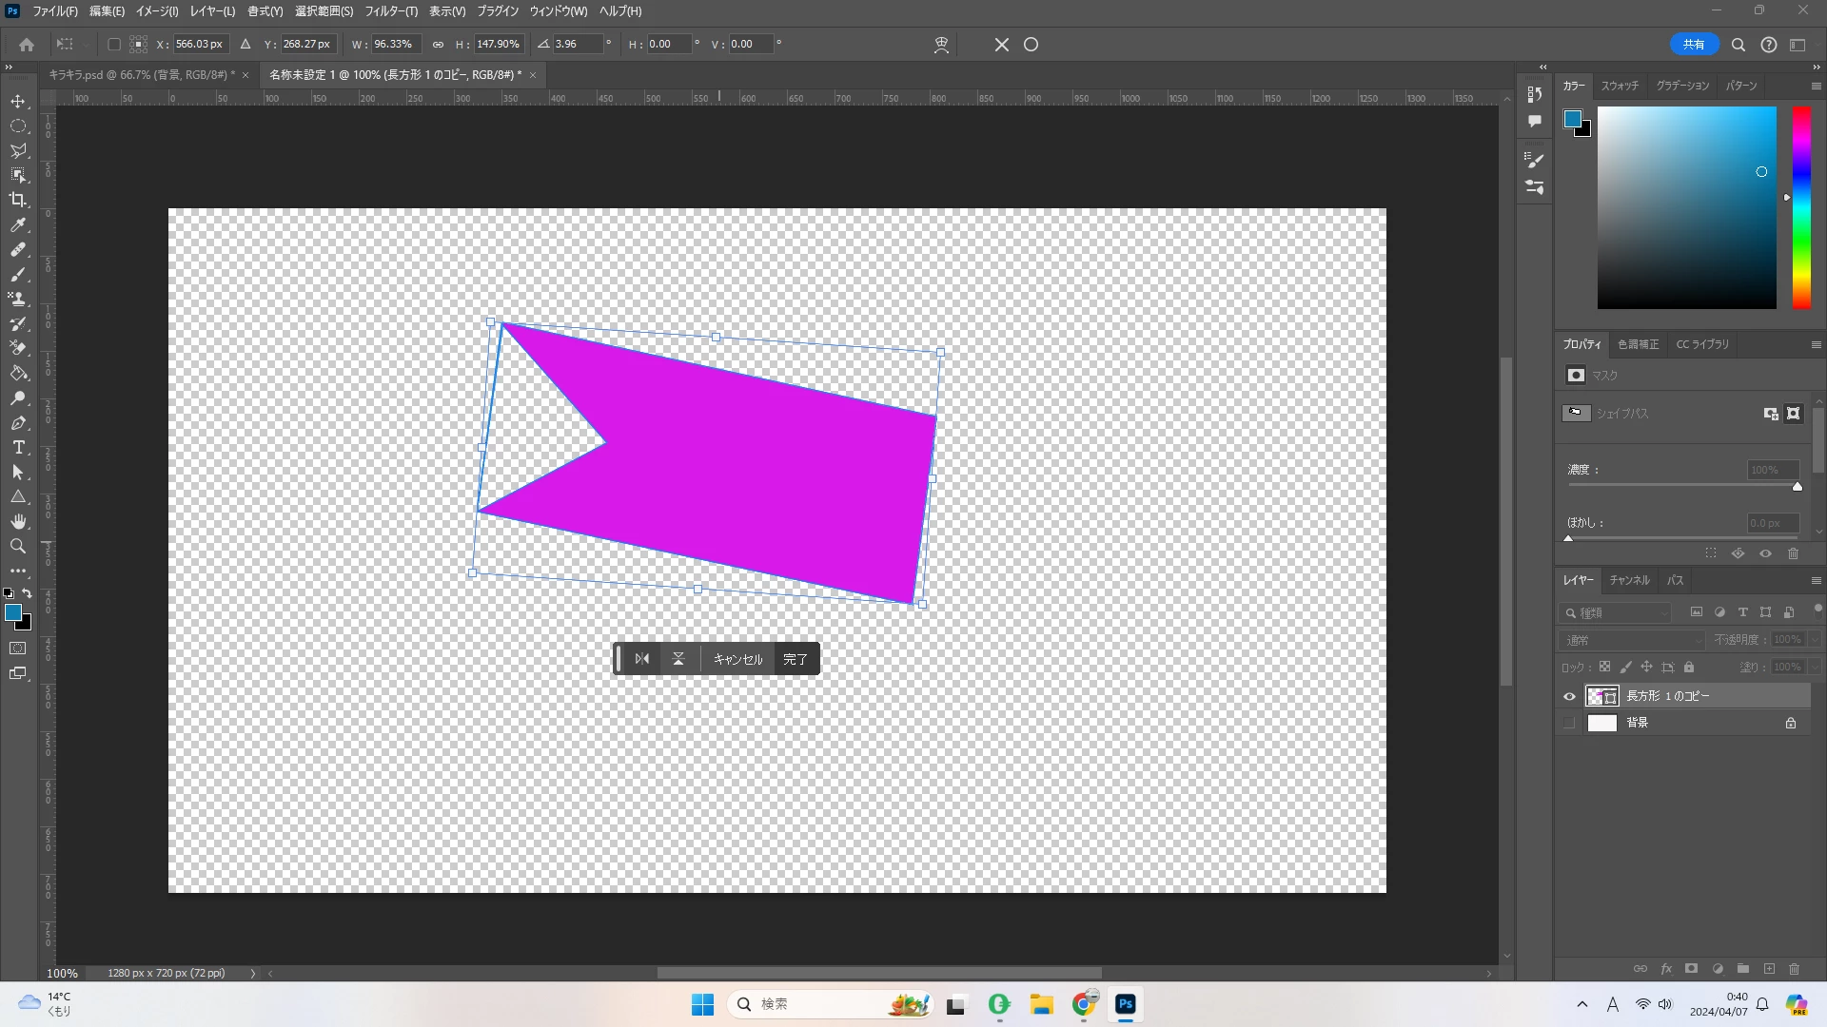Open the layer filter 種類 dropdown
The height and width of the screenshot is (1027, 1827).
[1618, 613]
